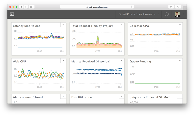Click the Total Request Time by Project title
Viewport: 194px width, 115px height.
92,26
